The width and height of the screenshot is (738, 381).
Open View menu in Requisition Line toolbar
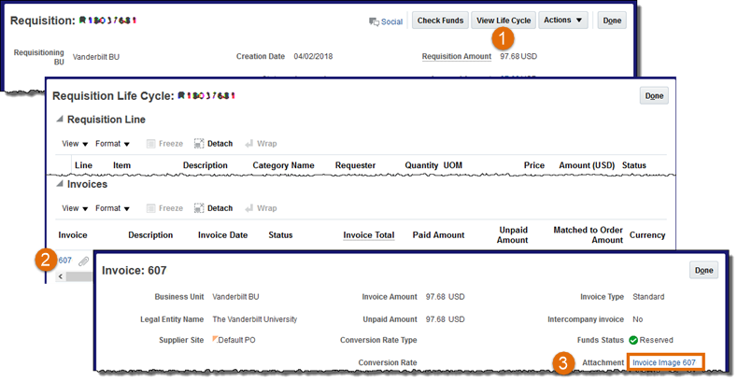[75, 144]
